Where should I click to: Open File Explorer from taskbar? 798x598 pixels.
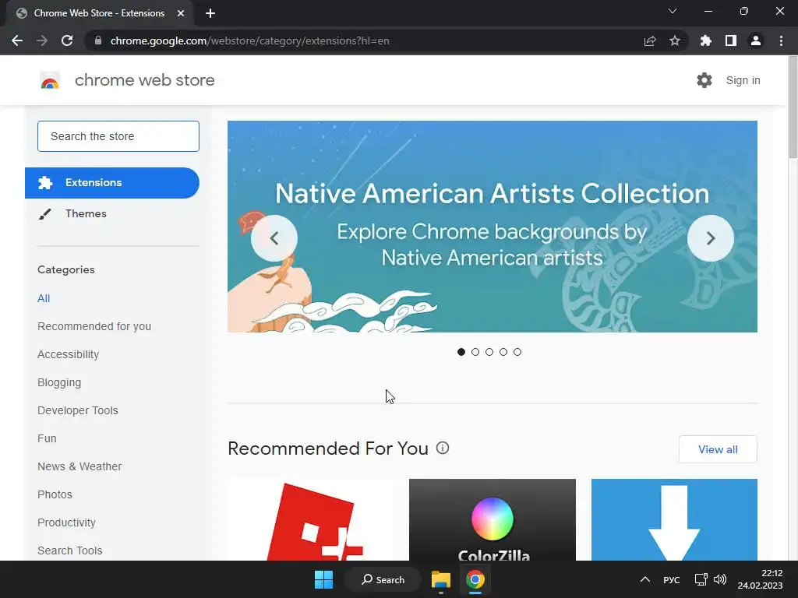pyautogui.click(x=441, y=579)
